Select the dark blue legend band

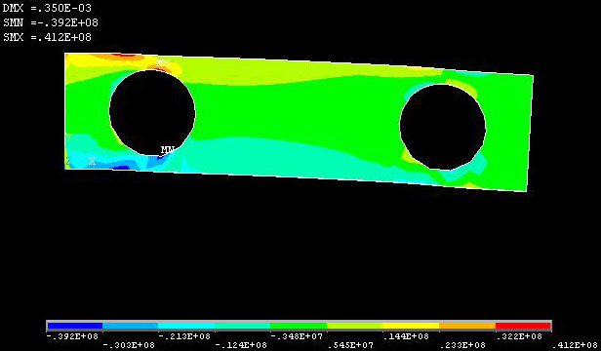click(x=75, y=326)
